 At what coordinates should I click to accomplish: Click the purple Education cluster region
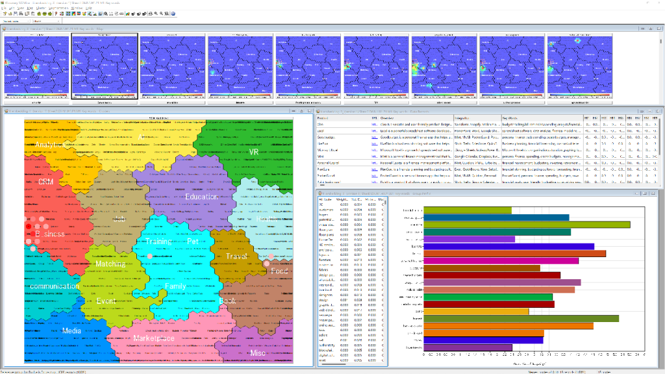201,196
